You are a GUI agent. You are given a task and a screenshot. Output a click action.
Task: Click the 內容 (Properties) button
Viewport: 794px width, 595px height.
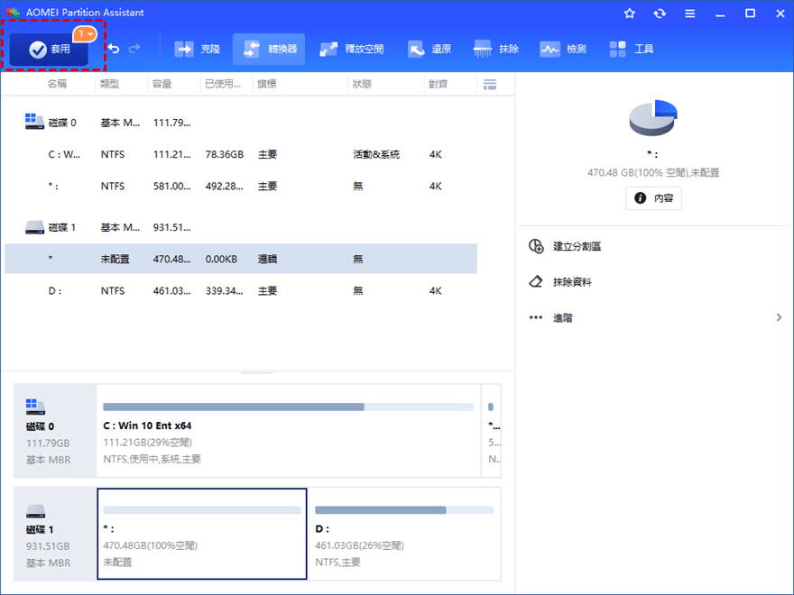[x=654, y=198]
